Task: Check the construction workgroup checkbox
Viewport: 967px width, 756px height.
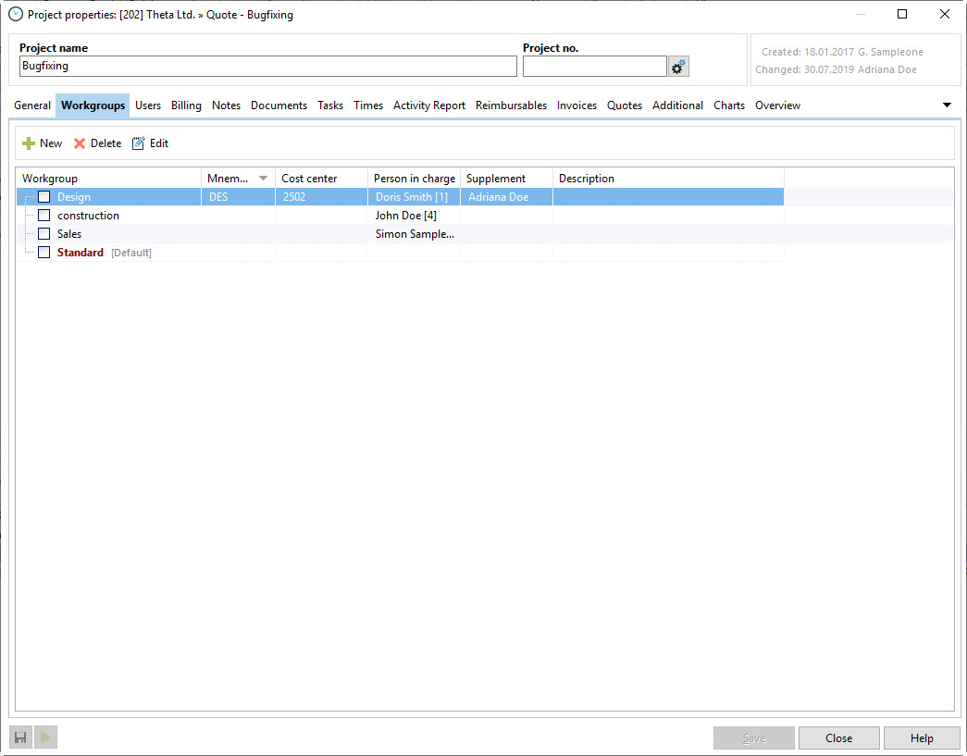Action: click(x=43, y=216)
